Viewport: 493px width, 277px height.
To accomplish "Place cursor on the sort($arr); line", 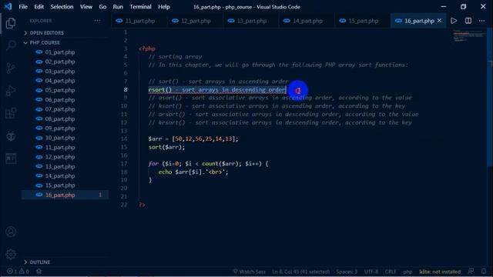I will pos(166,147).
